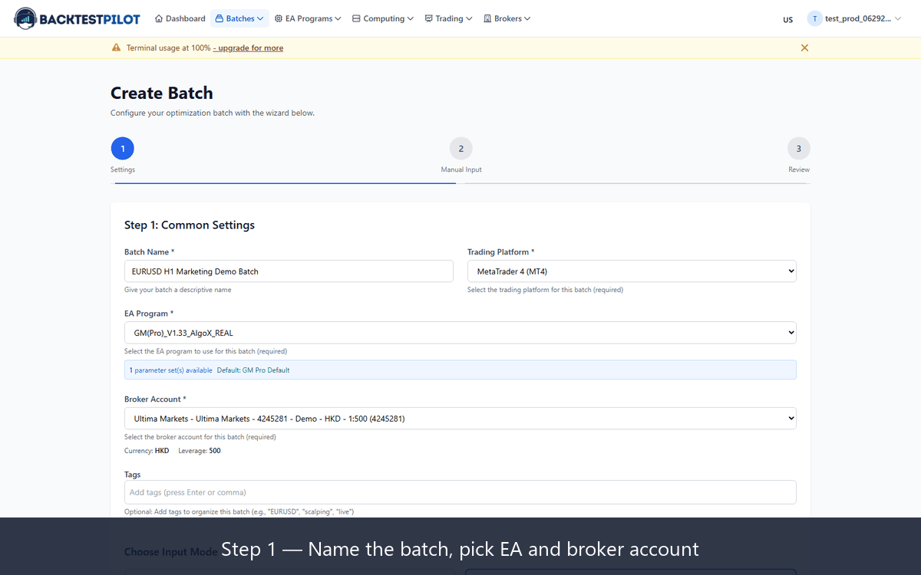Image resolution: width=921 pixels, height=575 pixels.
Task: Click the EA Programs gear icon
Action: (279, 18)
